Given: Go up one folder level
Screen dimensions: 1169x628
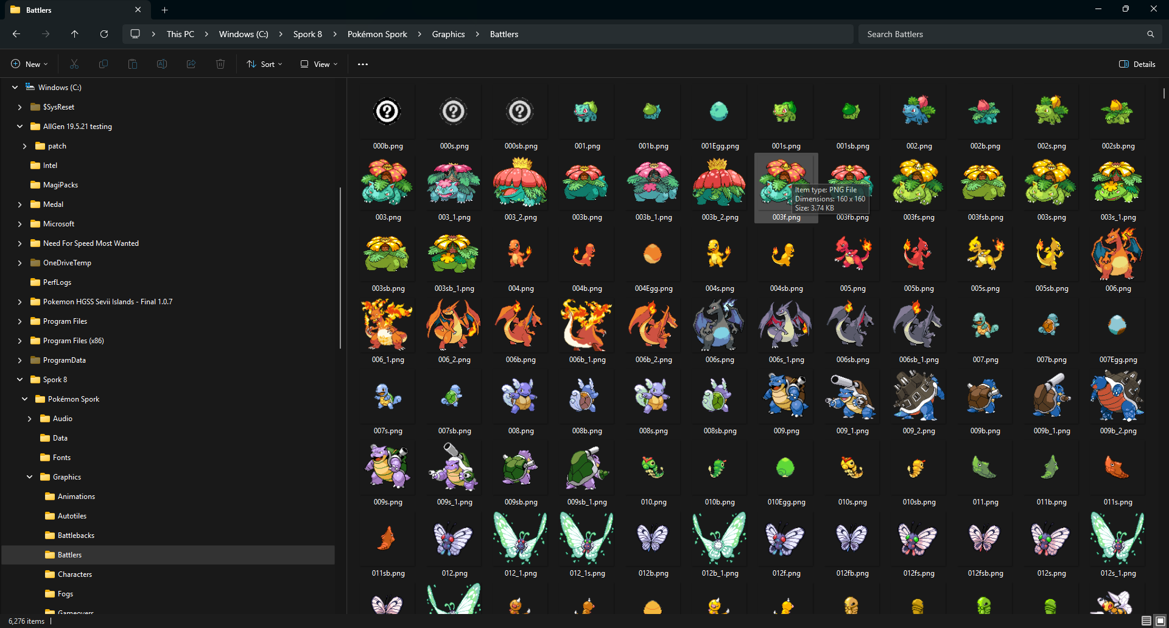Looking at the screenshot, I should (x=75, y=34).
